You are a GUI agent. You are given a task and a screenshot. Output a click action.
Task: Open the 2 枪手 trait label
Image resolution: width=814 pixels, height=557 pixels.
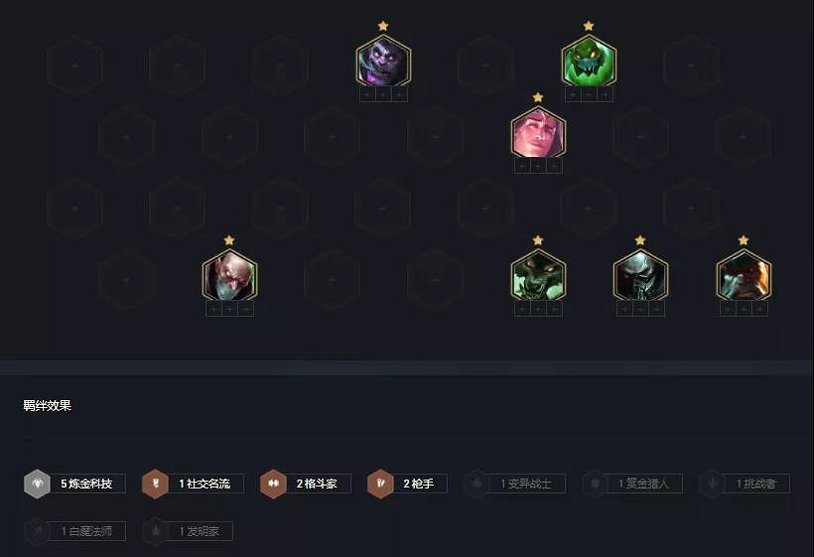coord(419,484)
